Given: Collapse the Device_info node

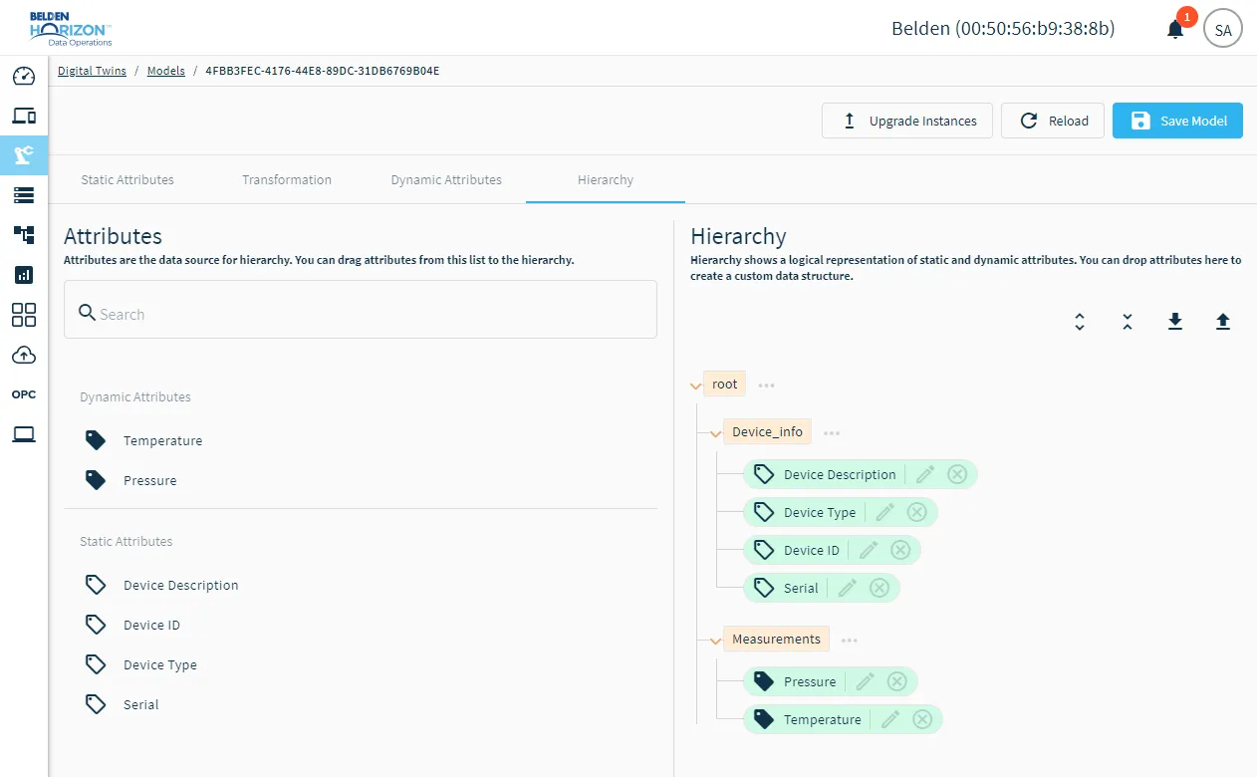Looking at the screenshot, I should (x=715, y=433).
